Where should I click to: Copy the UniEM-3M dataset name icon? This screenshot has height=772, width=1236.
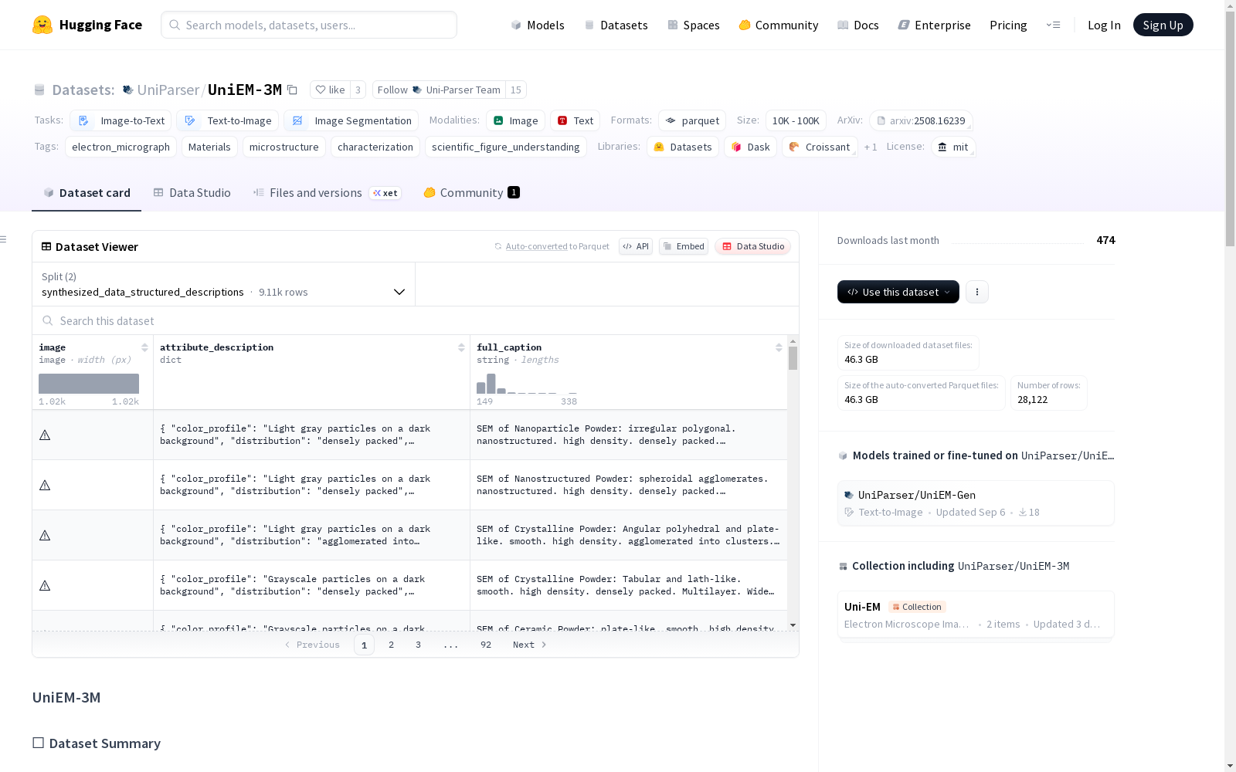pyautogui.click(x=293, y=90)
